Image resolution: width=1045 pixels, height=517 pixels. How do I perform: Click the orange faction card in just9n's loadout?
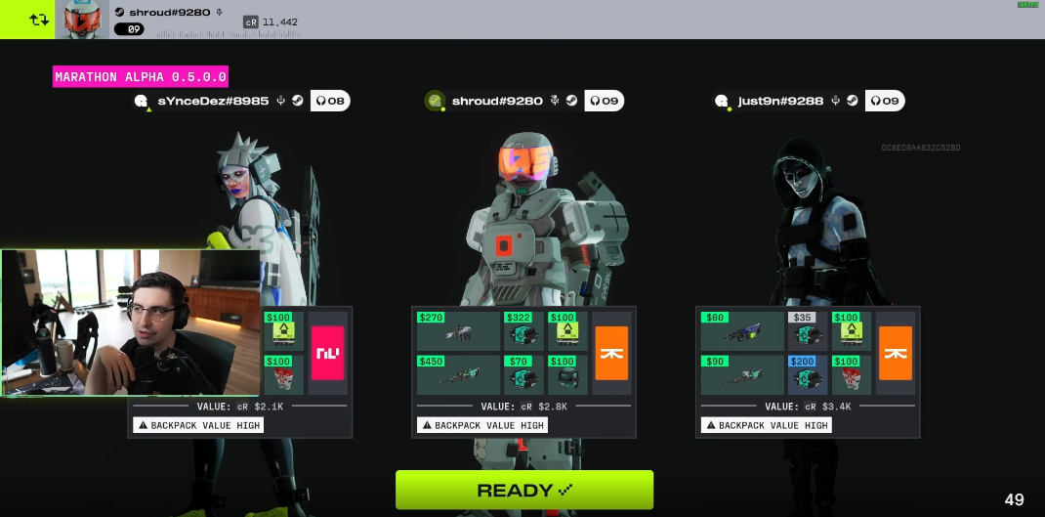pyautogui.click(x=896, y=353)
